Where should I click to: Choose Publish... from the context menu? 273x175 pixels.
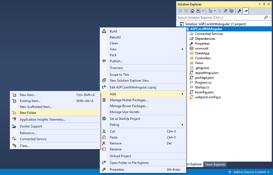point(143,61)
